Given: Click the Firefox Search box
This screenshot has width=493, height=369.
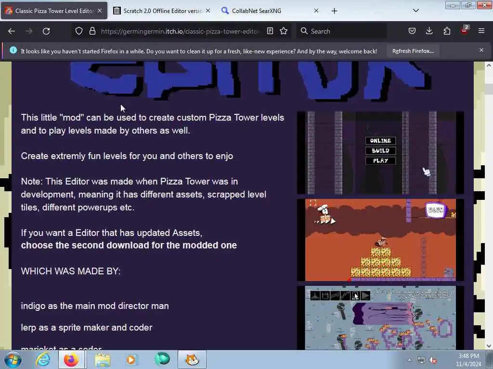Looking at the screenshot, I should point(341,31).
